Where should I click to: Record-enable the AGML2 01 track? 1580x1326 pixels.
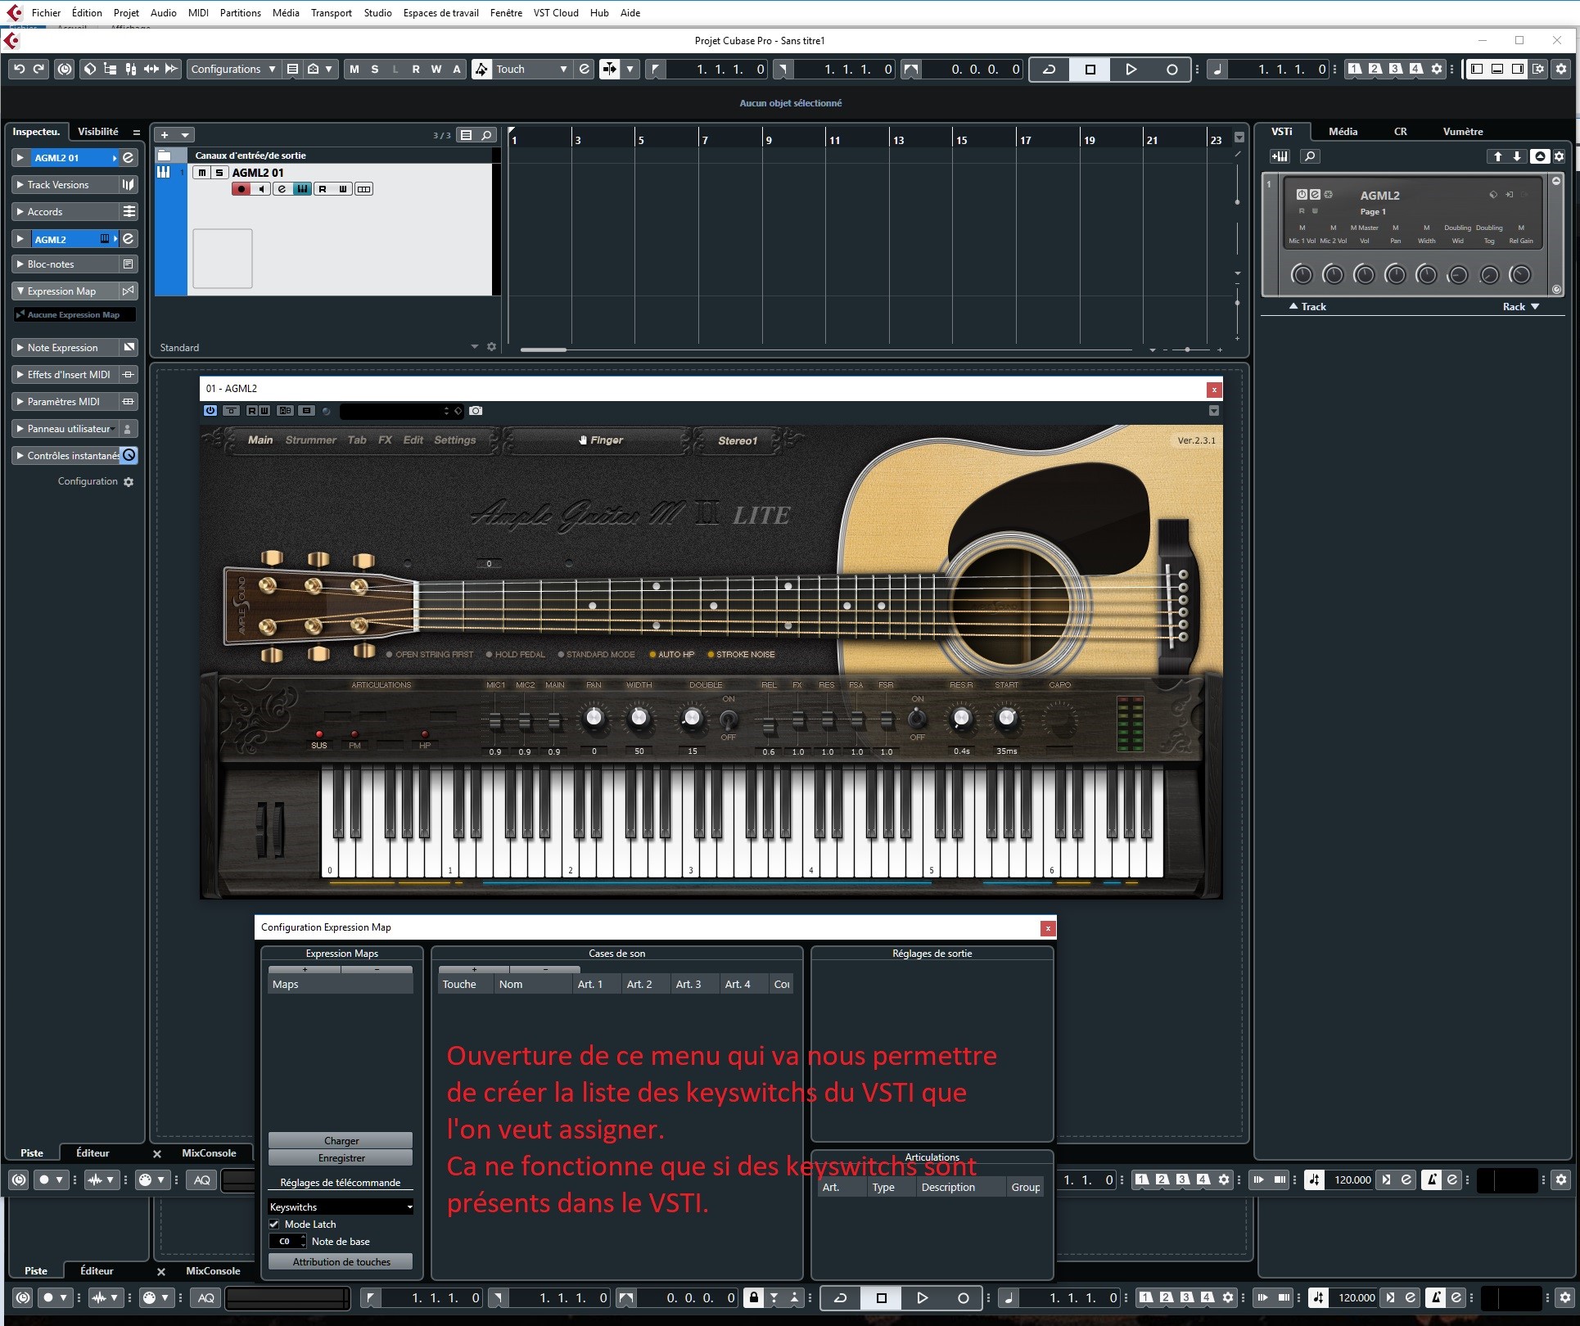(x=242, y=188)
